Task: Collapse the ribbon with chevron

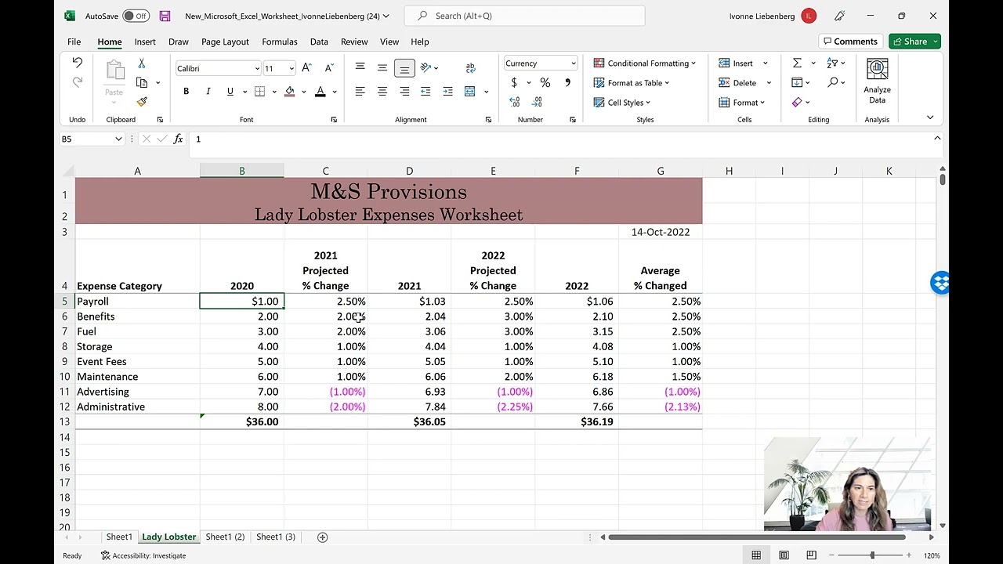Action: 930,117
